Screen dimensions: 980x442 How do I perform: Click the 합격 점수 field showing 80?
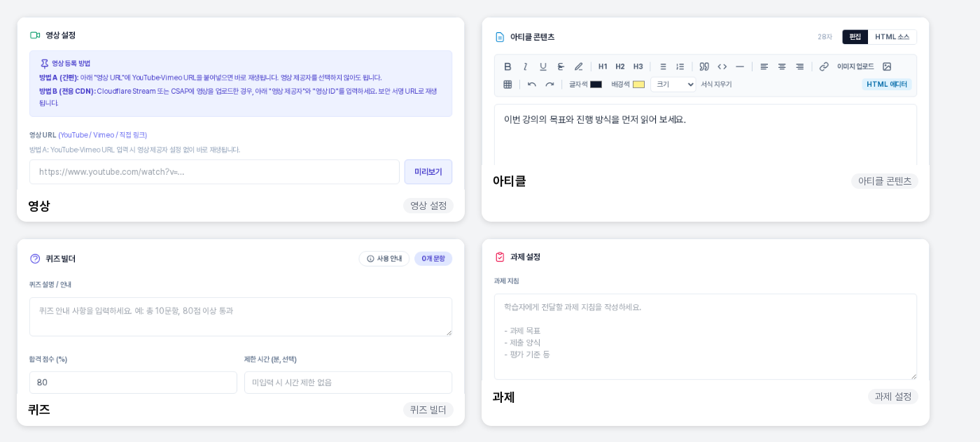pyautogui.click(x=133, y=383)
